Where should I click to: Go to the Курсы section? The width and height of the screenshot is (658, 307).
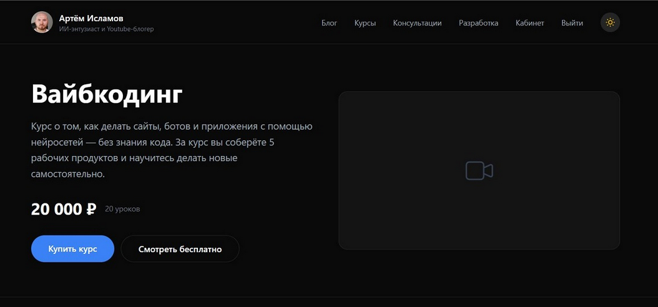coord(365,23)
